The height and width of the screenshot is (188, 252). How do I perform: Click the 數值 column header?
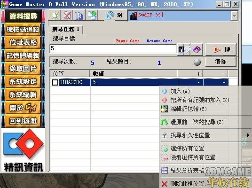click(x=134, y=74)
